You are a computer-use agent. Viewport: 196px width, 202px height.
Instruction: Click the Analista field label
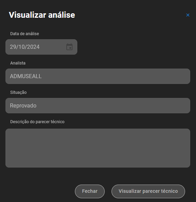click(18, 63)
